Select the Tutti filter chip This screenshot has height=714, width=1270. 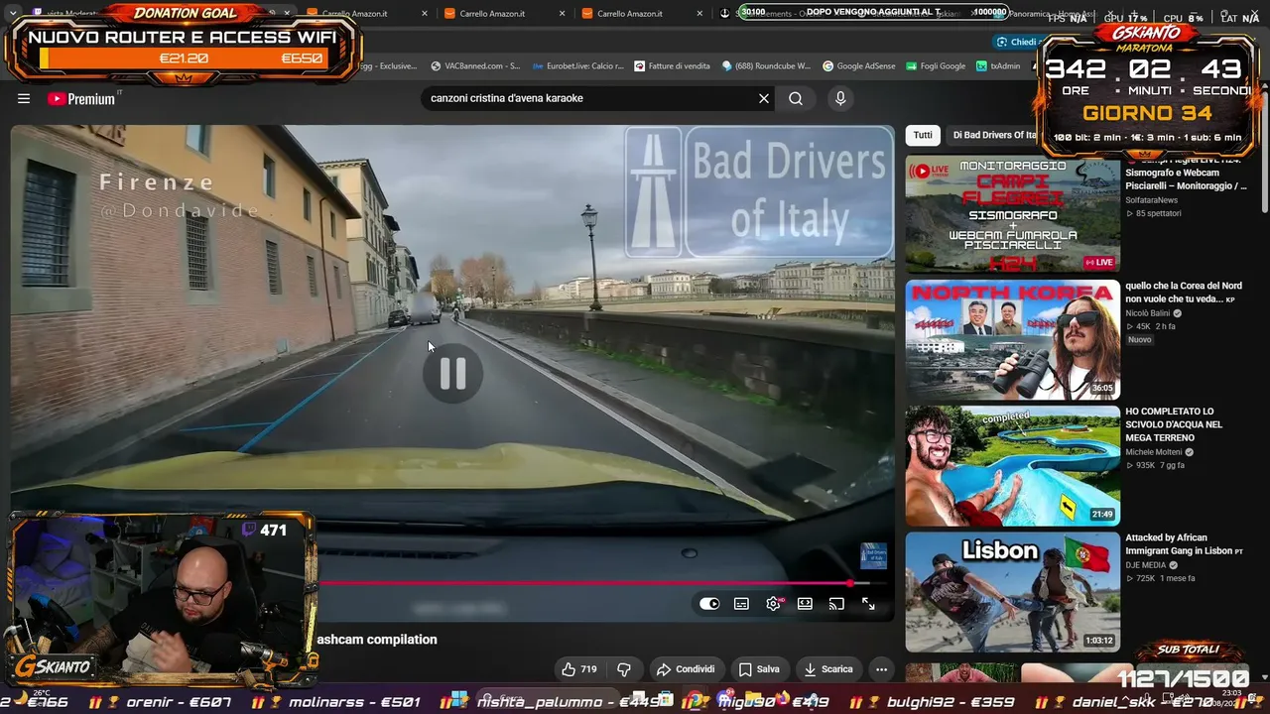923,135
